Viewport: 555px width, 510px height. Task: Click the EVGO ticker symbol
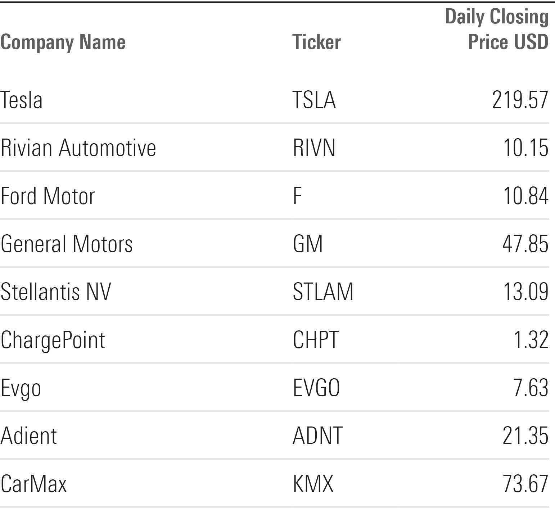(316, 388)
